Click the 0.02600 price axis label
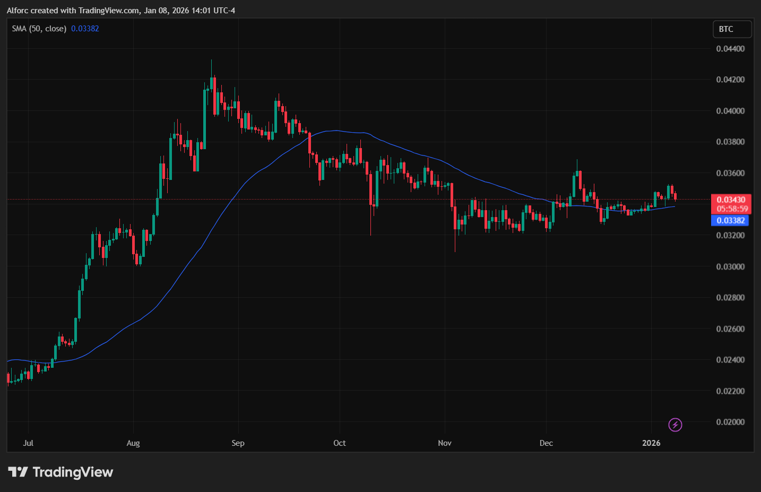 pyautogui.click(x=730, y=329)
